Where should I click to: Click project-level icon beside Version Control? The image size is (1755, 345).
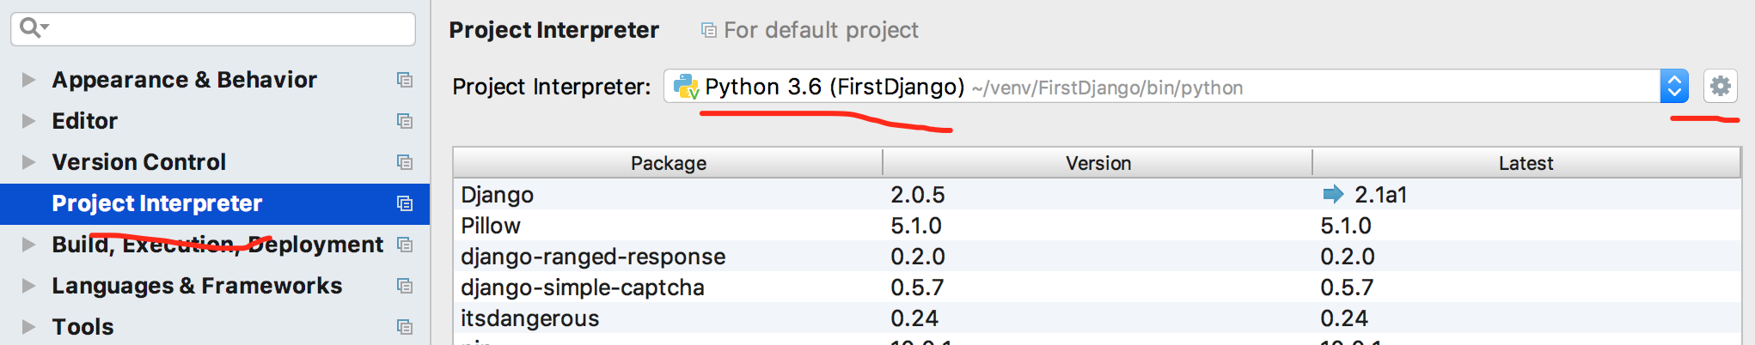[x=405, y=162]
